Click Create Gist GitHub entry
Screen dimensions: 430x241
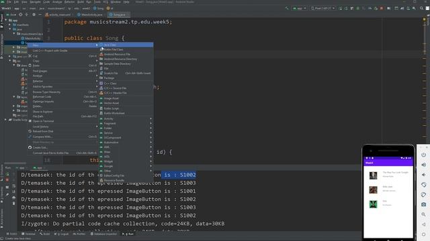point(62,147)
